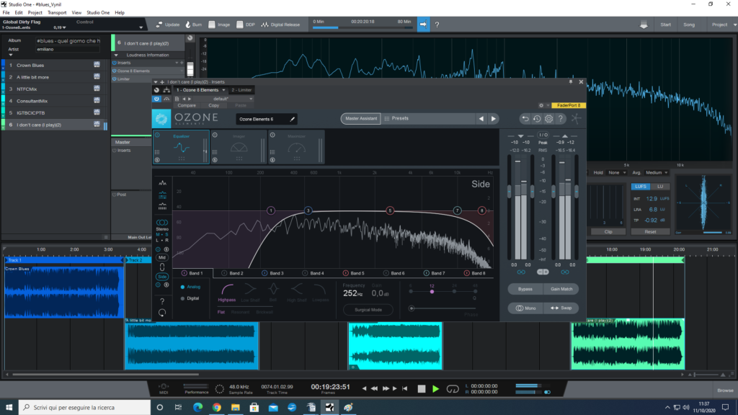Select the Side channel button
Screen dimensions: 738x415
coord(162,277)
